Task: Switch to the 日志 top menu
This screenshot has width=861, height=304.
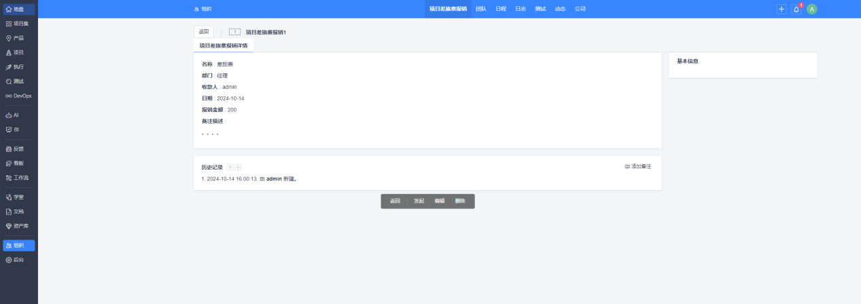Action: point(521,9)
